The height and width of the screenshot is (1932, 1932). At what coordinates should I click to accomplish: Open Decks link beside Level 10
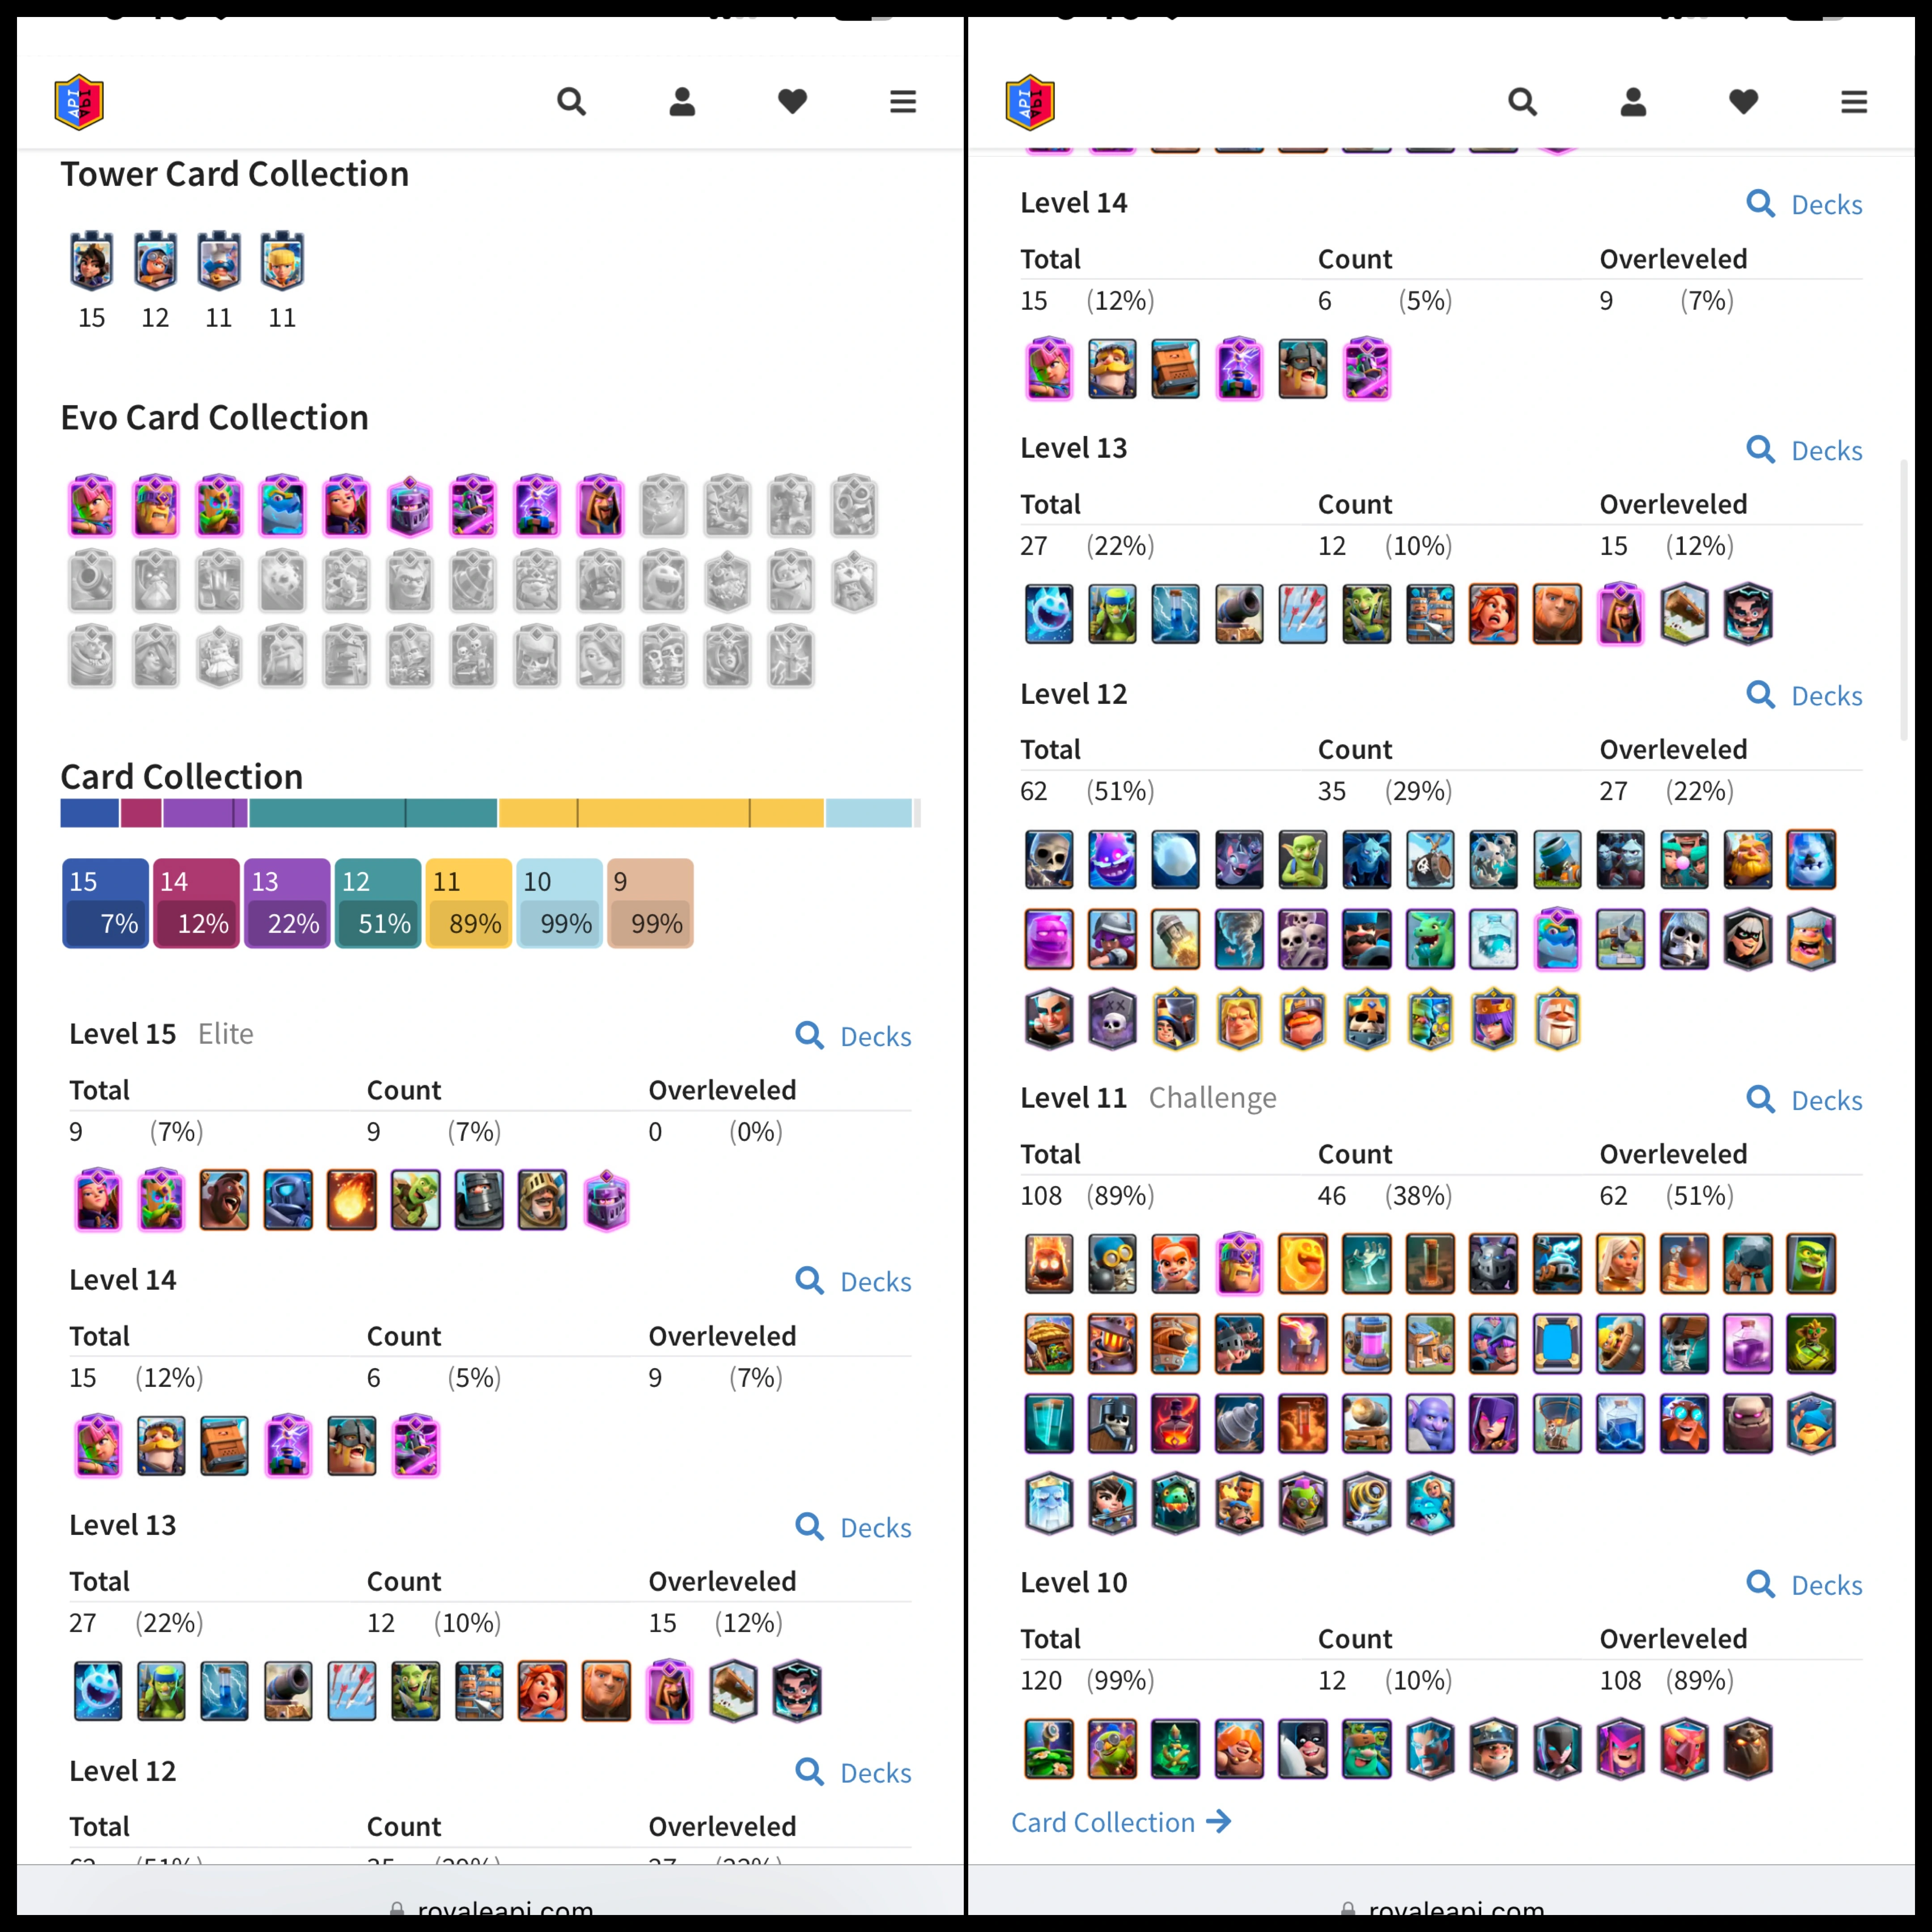coord(1804,1585)
